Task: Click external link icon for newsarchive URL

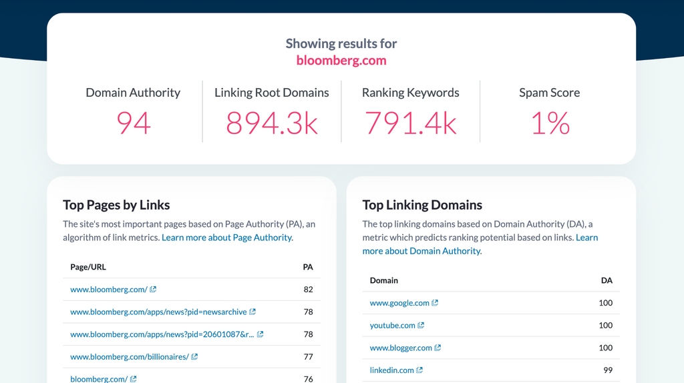Action: (252, 312)
